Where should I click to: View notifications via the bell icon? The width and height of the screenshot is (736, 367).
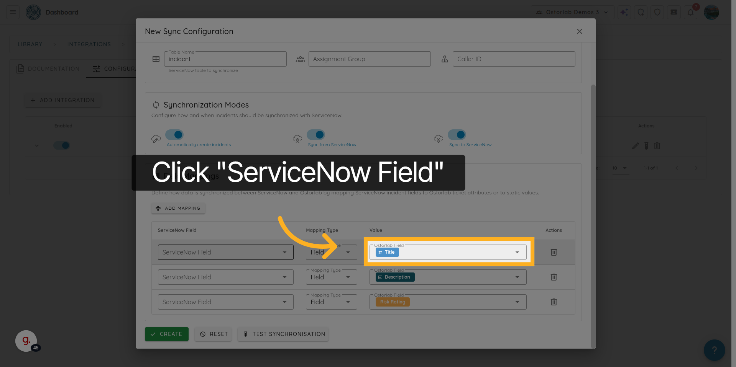pyautogui.click(x=691, y=12)
